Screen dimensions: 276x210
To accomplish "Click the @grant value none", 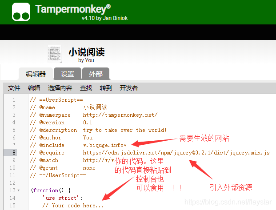I will click(89, 168).
